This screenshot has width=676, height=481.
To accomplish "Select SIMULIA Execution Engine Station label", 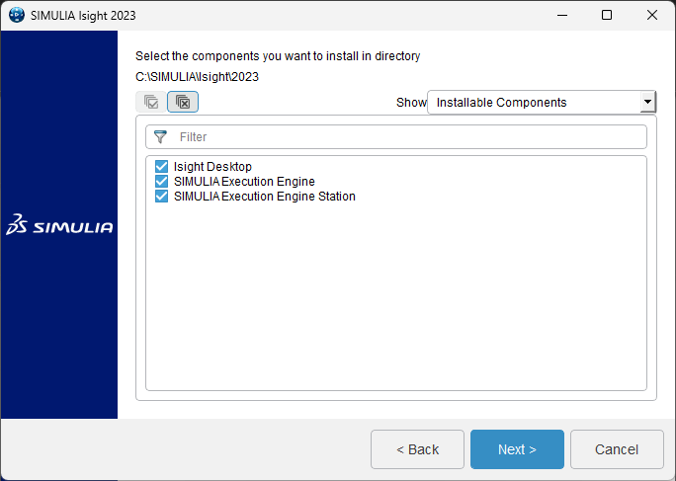I will coord(265,197).
